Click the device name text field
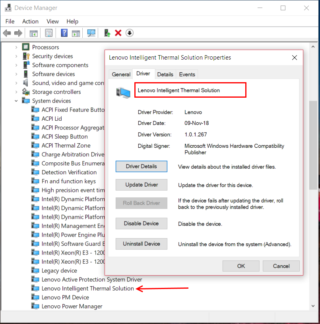This screenshot has width=320, height=324. pyautogui.click(x=190, y=90)
